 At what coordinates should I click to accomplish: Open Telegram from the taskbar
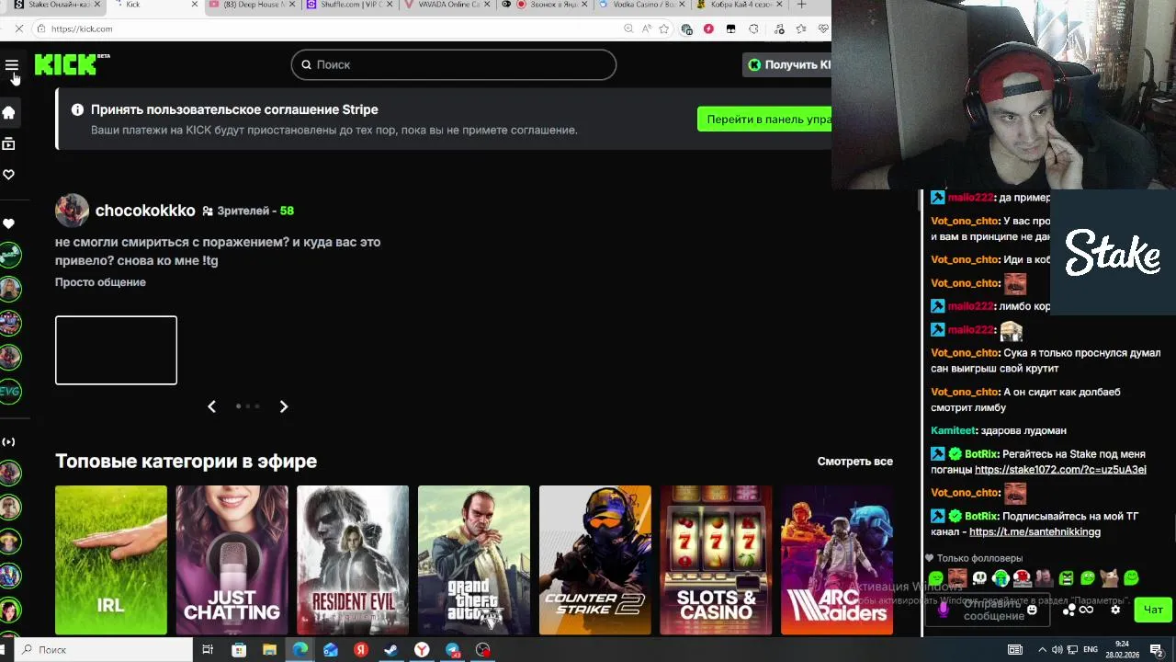(453, 650)
